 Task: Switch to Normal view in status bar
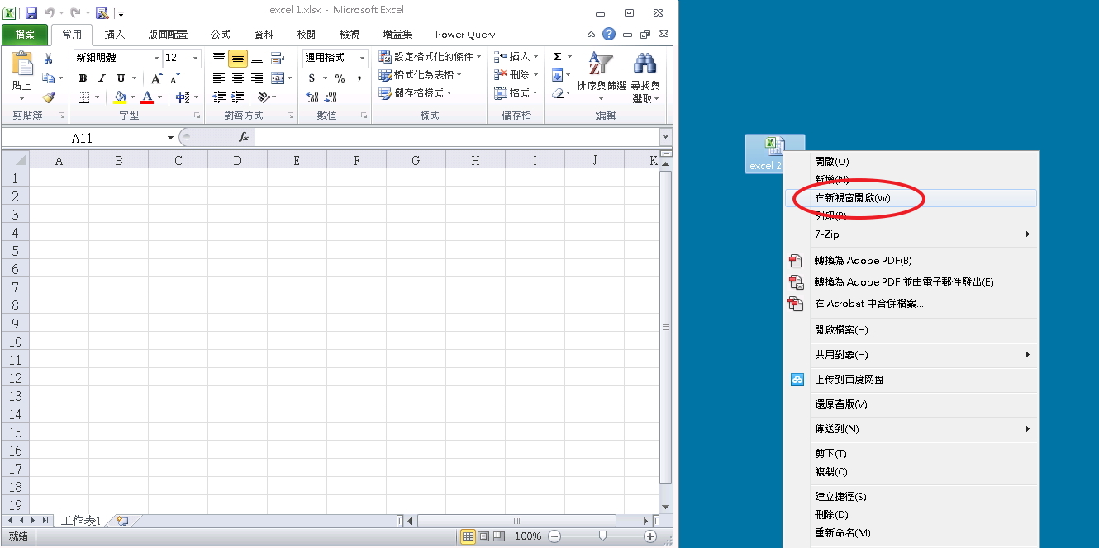click(x=469, y=536)
